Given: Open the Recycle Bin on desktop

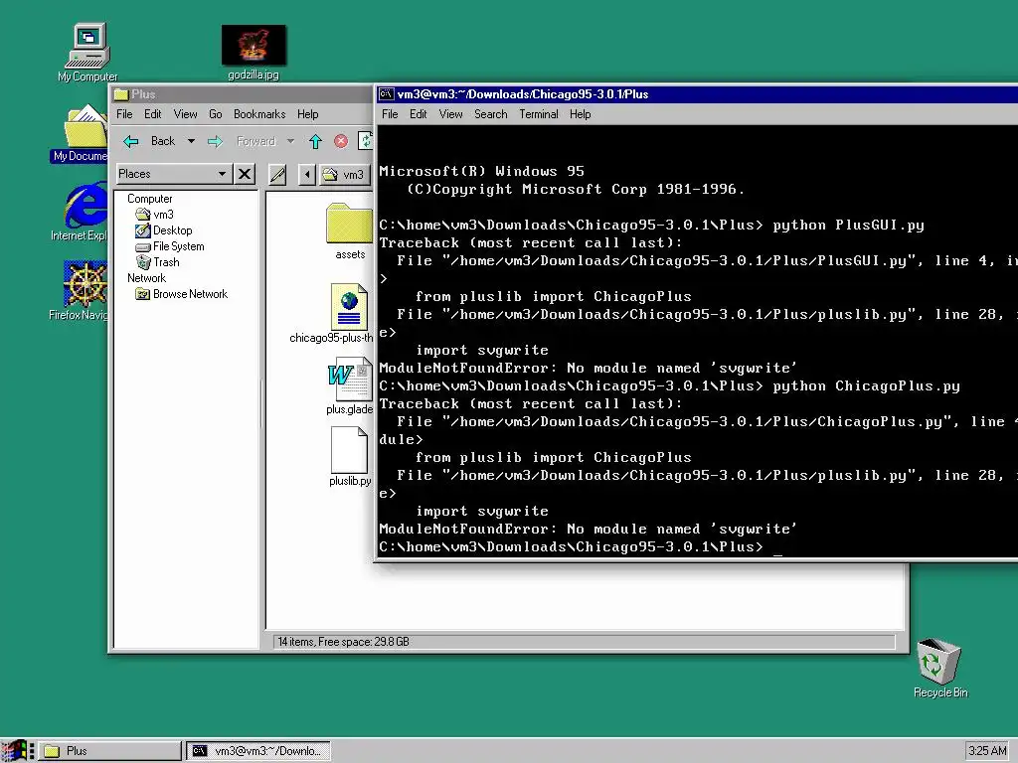Looking at the screenshot, I should pos(939,669).
